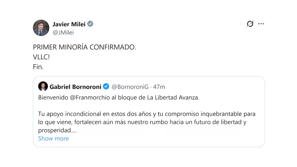Click Gabriel Bornoroni's blue verified checkmark
Image resolution: width=297 pixels, height=167 pixels.
(x=106, y=87)
